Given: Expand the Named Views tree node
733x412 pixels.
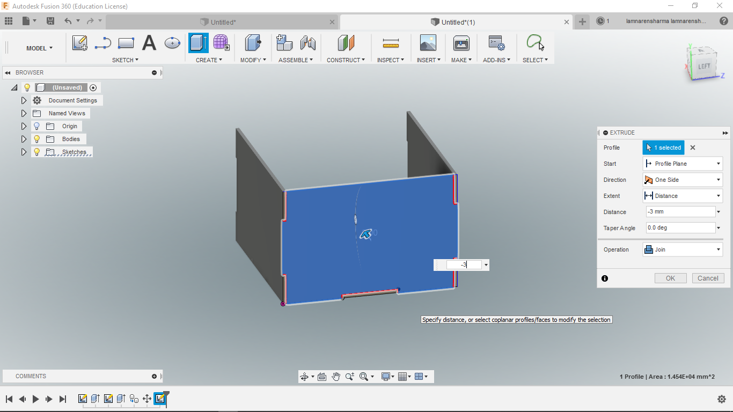Looking at the screenshot, I should coord(24,113).
